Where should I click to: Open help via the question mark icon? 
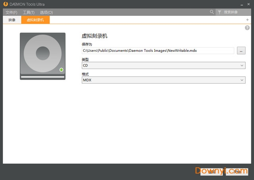(x=247, y=28)
